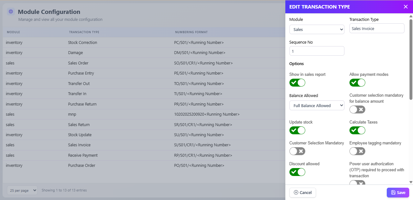Disable the Discount allowed toggle
This screenshot has height=200, width=413.
[x=297, y=172]
